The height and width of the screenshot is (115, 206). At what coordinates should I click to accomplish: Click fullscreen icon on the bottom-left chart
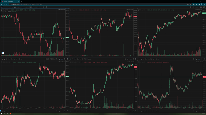tap(67, 111)
